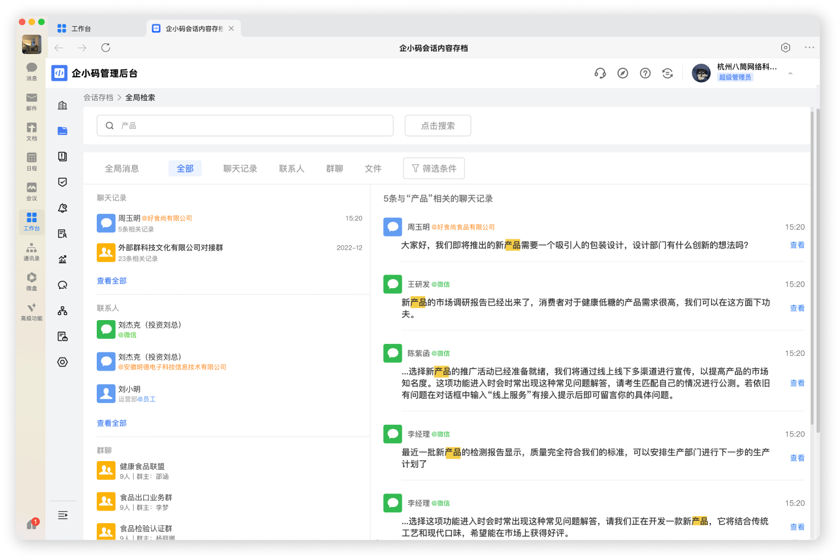Screen dimensions: 840x560
Task: Click the 会话存档 breadcrumb link
Action: point(98,98)
